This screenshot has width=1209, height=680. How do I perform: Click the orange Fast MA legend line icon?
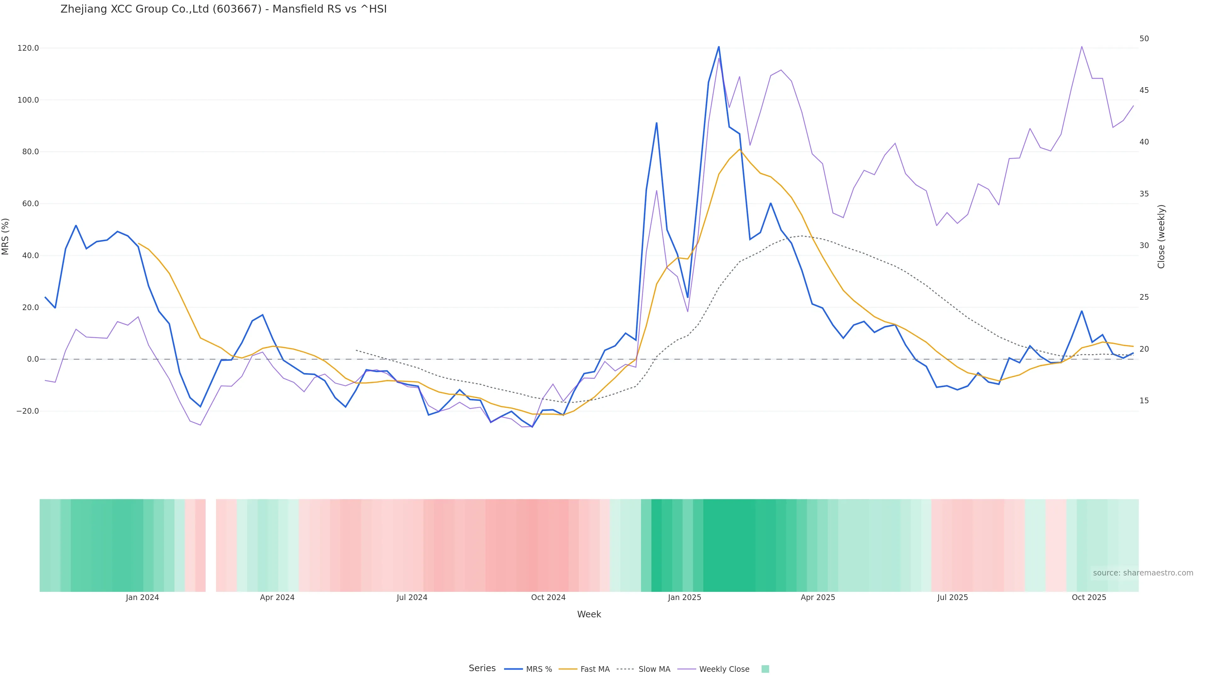tap(568, 669)
